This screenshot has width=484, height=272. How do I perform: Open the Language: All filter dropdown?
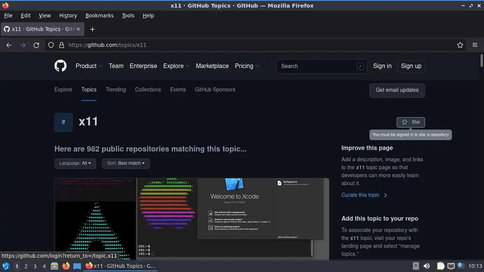75,163
